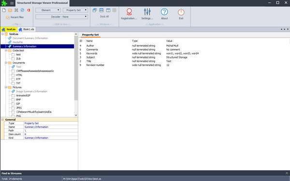Click the Dock All button

click(x=104, y=16)
